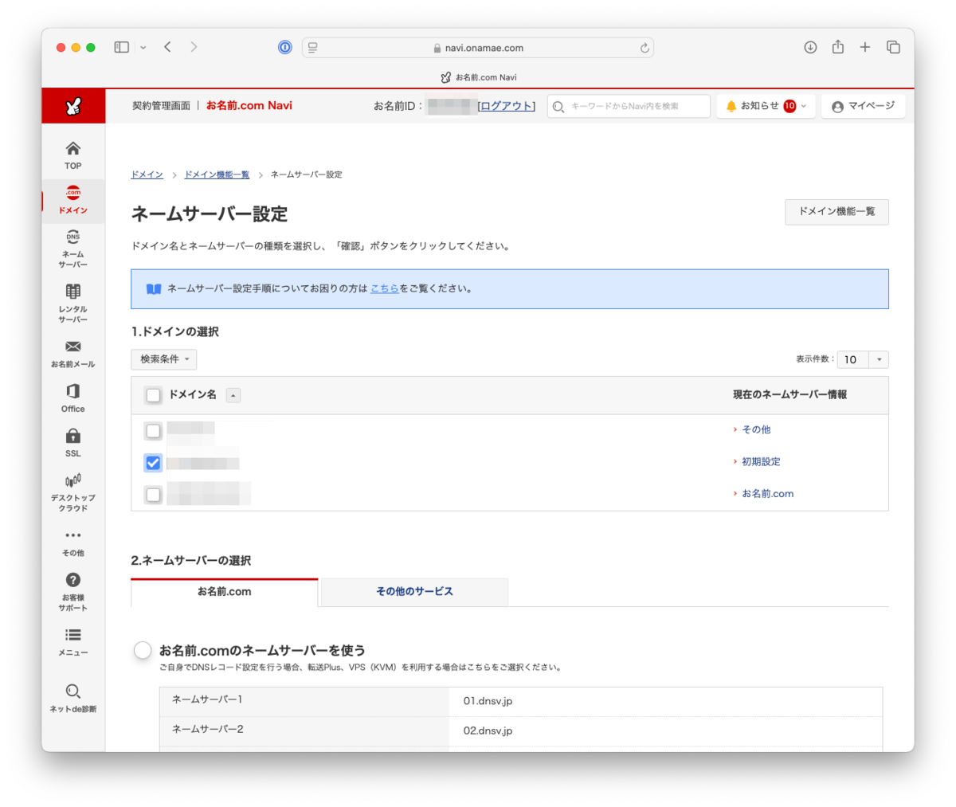This screenshot has height=807, width=956.
Task: Click the Safari sidebar toggle icon
Action: [x=122, y=48]
